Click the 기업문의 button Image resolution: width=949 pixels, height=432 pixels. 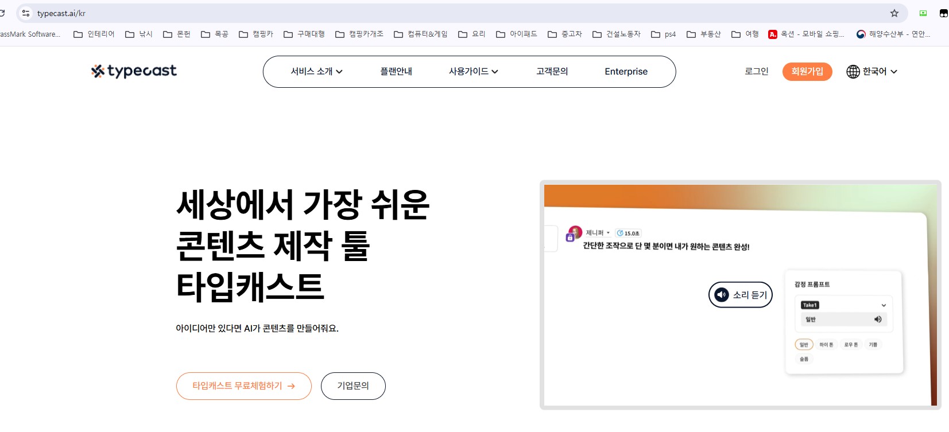[353, 386]
